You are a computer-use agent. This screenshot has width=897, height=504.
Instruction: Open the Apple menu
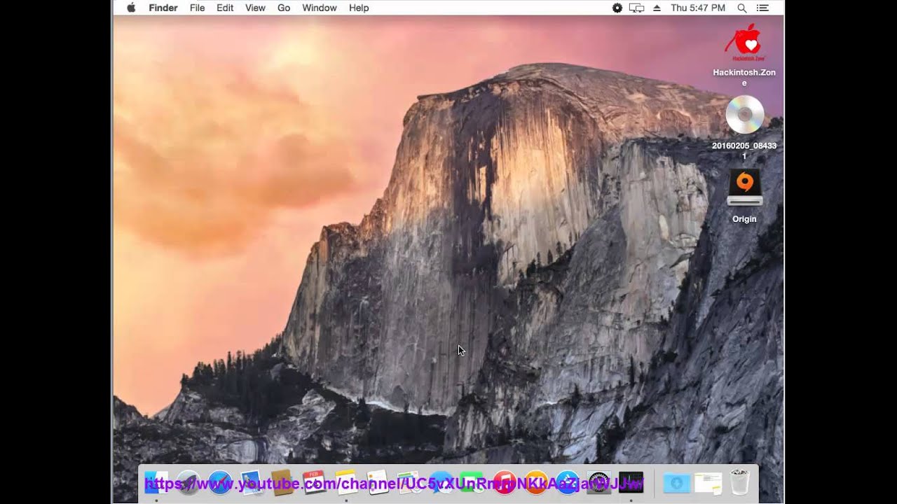click(x=131, y=8)
